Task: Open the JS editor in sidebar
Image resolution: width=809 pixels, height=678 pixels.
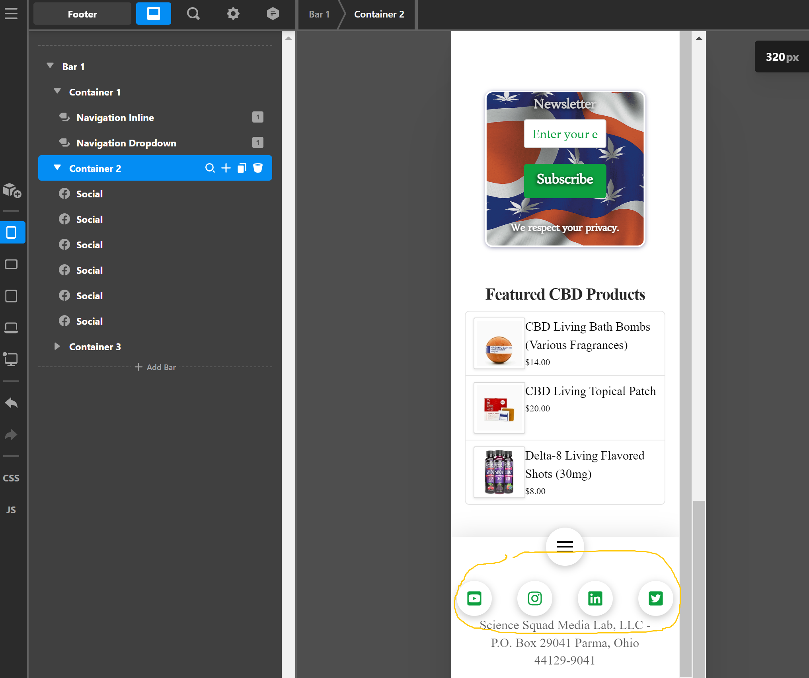Action: [11, 510]
